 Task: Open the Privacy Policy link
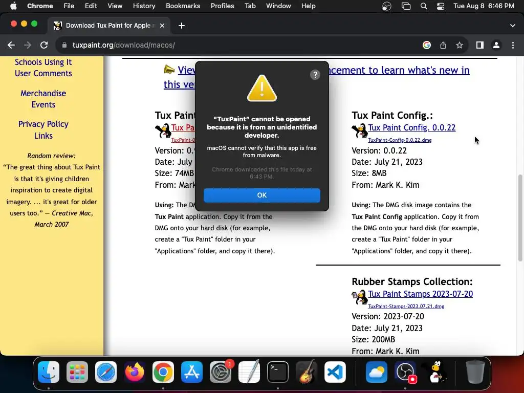[x=43, y=124]
